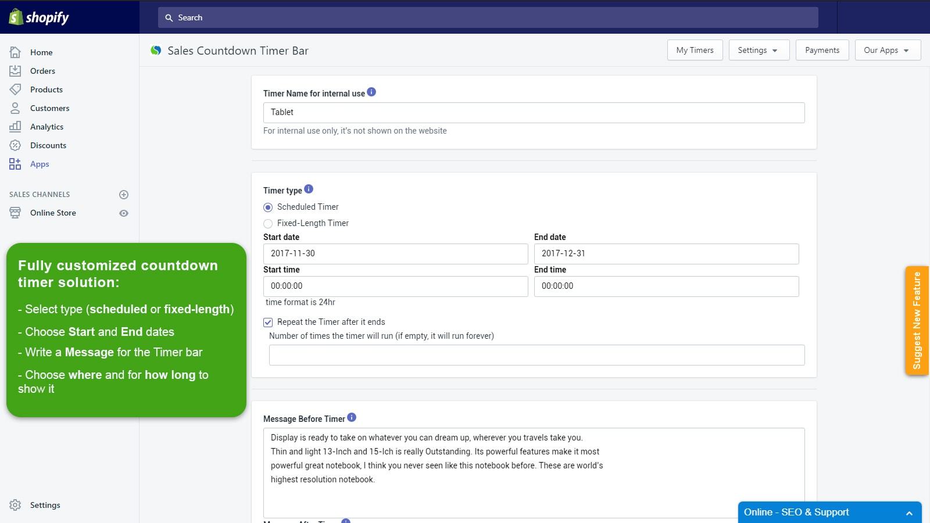Uncheck Repeat the Timer after it ends

[268, 323]
